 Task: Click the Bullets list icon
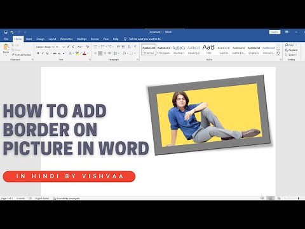95,46
